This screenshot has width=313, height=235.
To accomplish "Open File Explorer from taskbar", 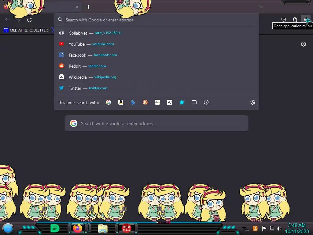I will (x=103, y=229).
